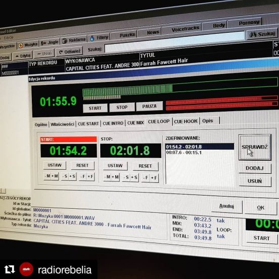Screen dimensions: 279x279
Task: Click on the green playback progress bar
Action: [180, 87]
